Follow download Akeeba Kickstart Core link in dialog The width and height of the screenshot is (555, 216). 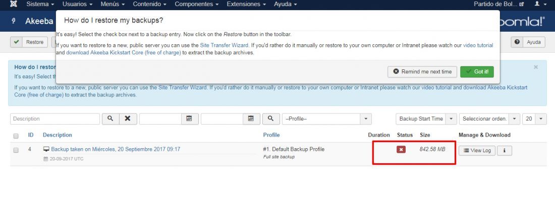pos(124,53)
